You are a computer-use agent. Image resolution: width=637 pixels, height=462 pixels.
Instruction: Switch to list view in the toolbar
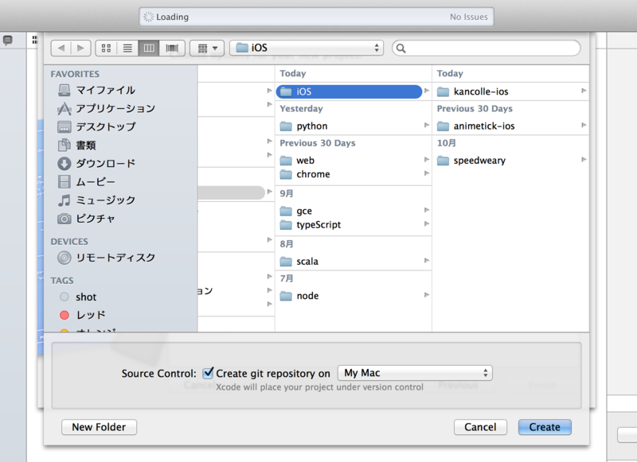click(127, 48)
